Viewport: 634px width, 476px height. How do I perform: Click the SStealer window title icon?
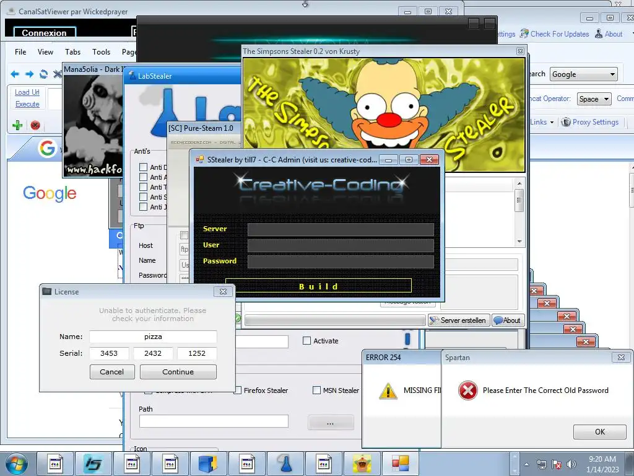pyautogui.click(x=199, y=159)
